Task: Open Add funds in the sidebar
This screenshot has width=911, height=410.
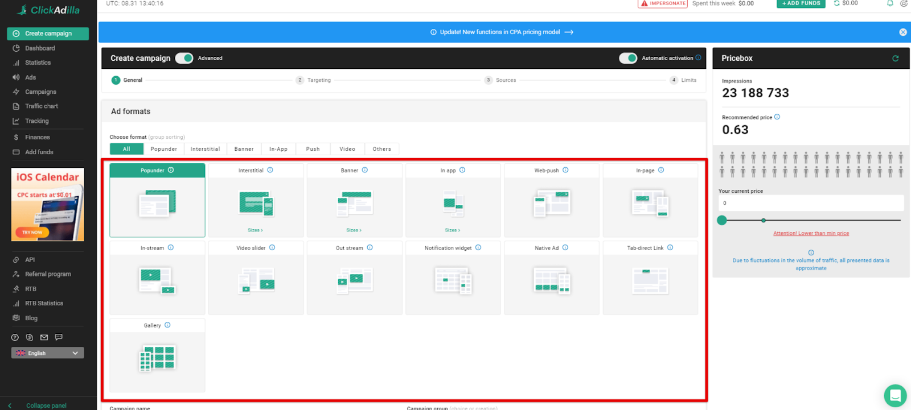Action: [x=39, y=152]
